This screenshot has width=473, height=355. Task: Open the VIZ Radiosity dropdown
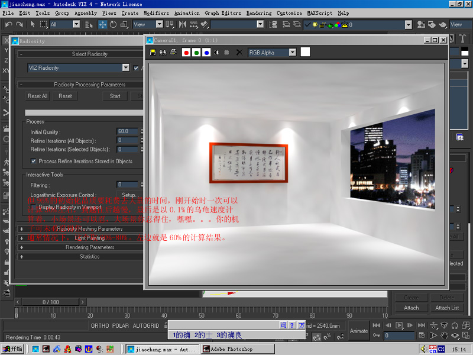[125, 68]
